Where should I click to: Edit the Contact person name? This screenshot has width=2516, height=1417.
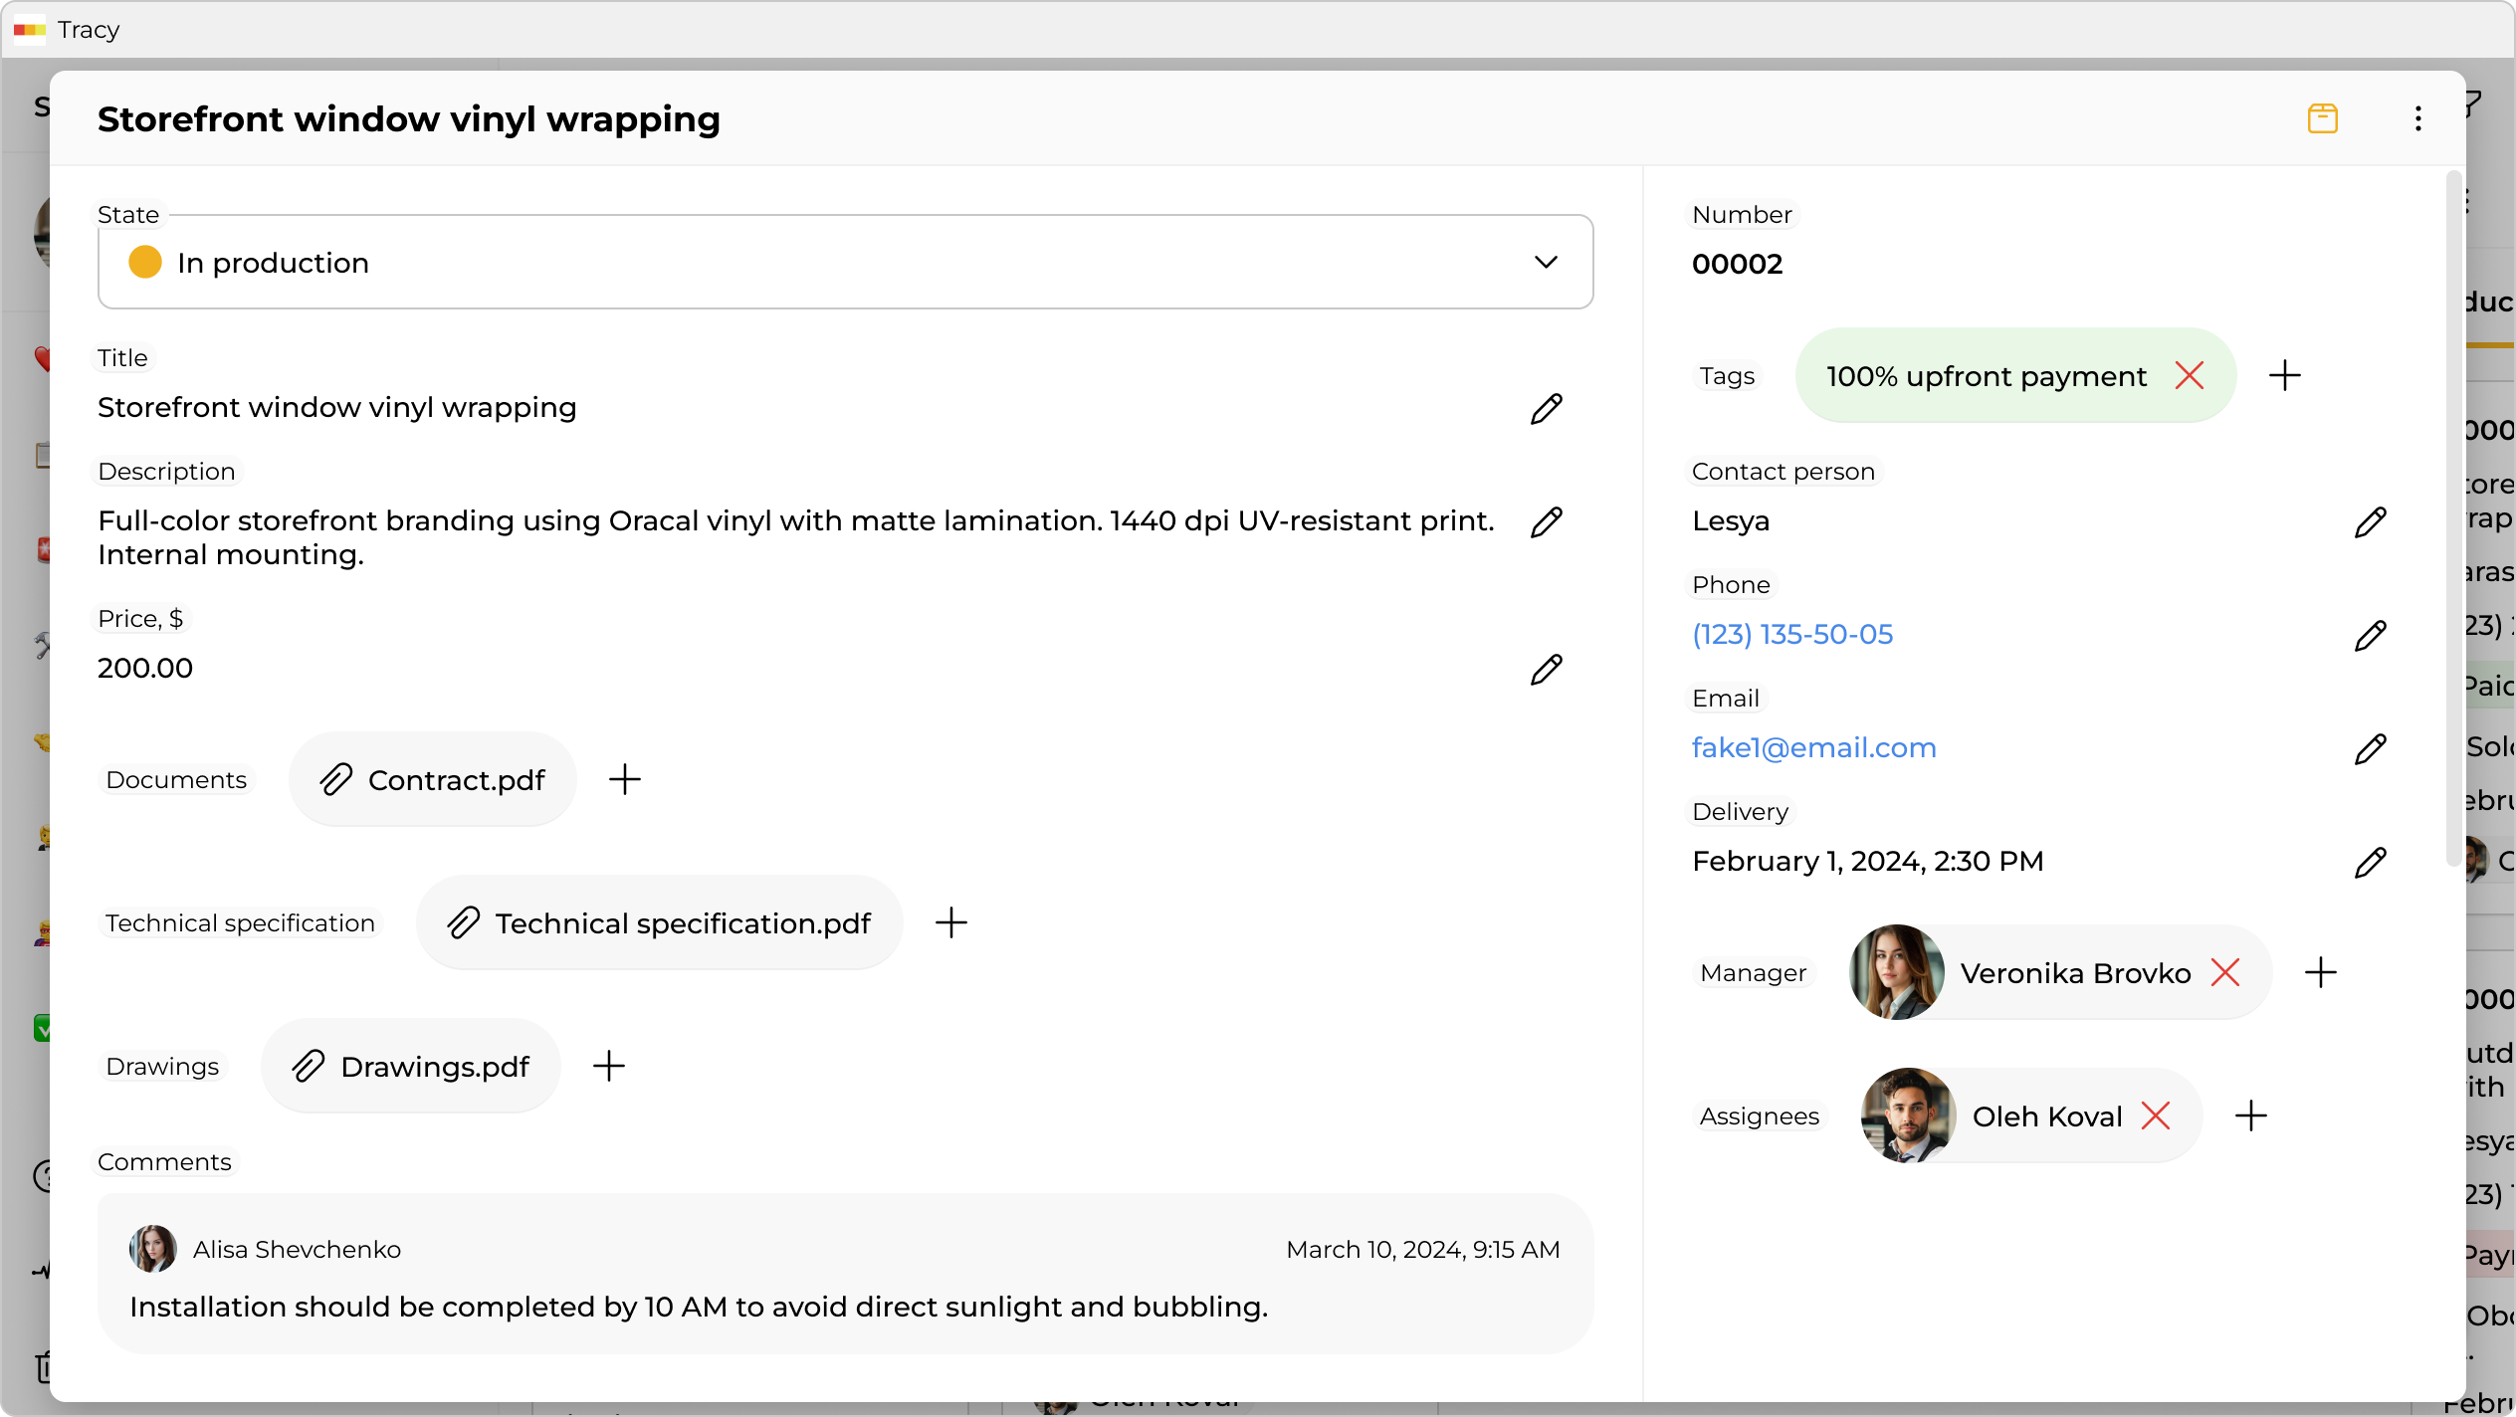pos(2372,521)
